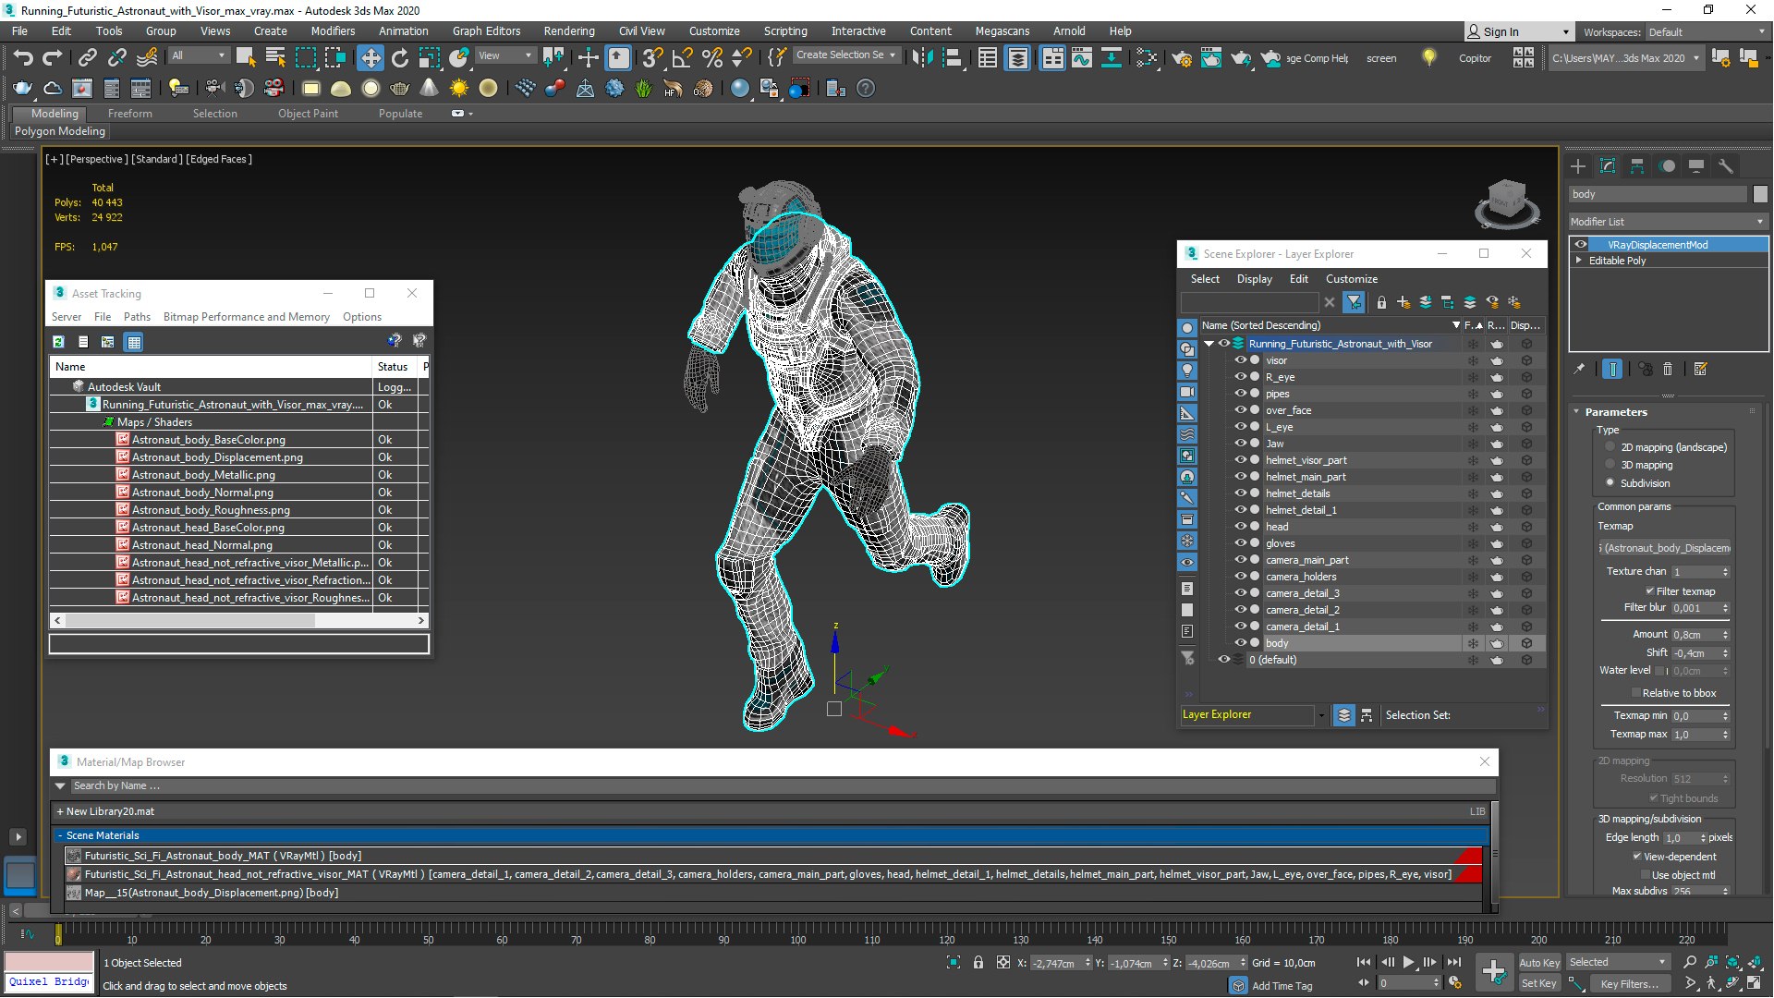Hide the body object in Layer Explorer
Screen dimensions: 1774x998
(x=1240, y=643)
